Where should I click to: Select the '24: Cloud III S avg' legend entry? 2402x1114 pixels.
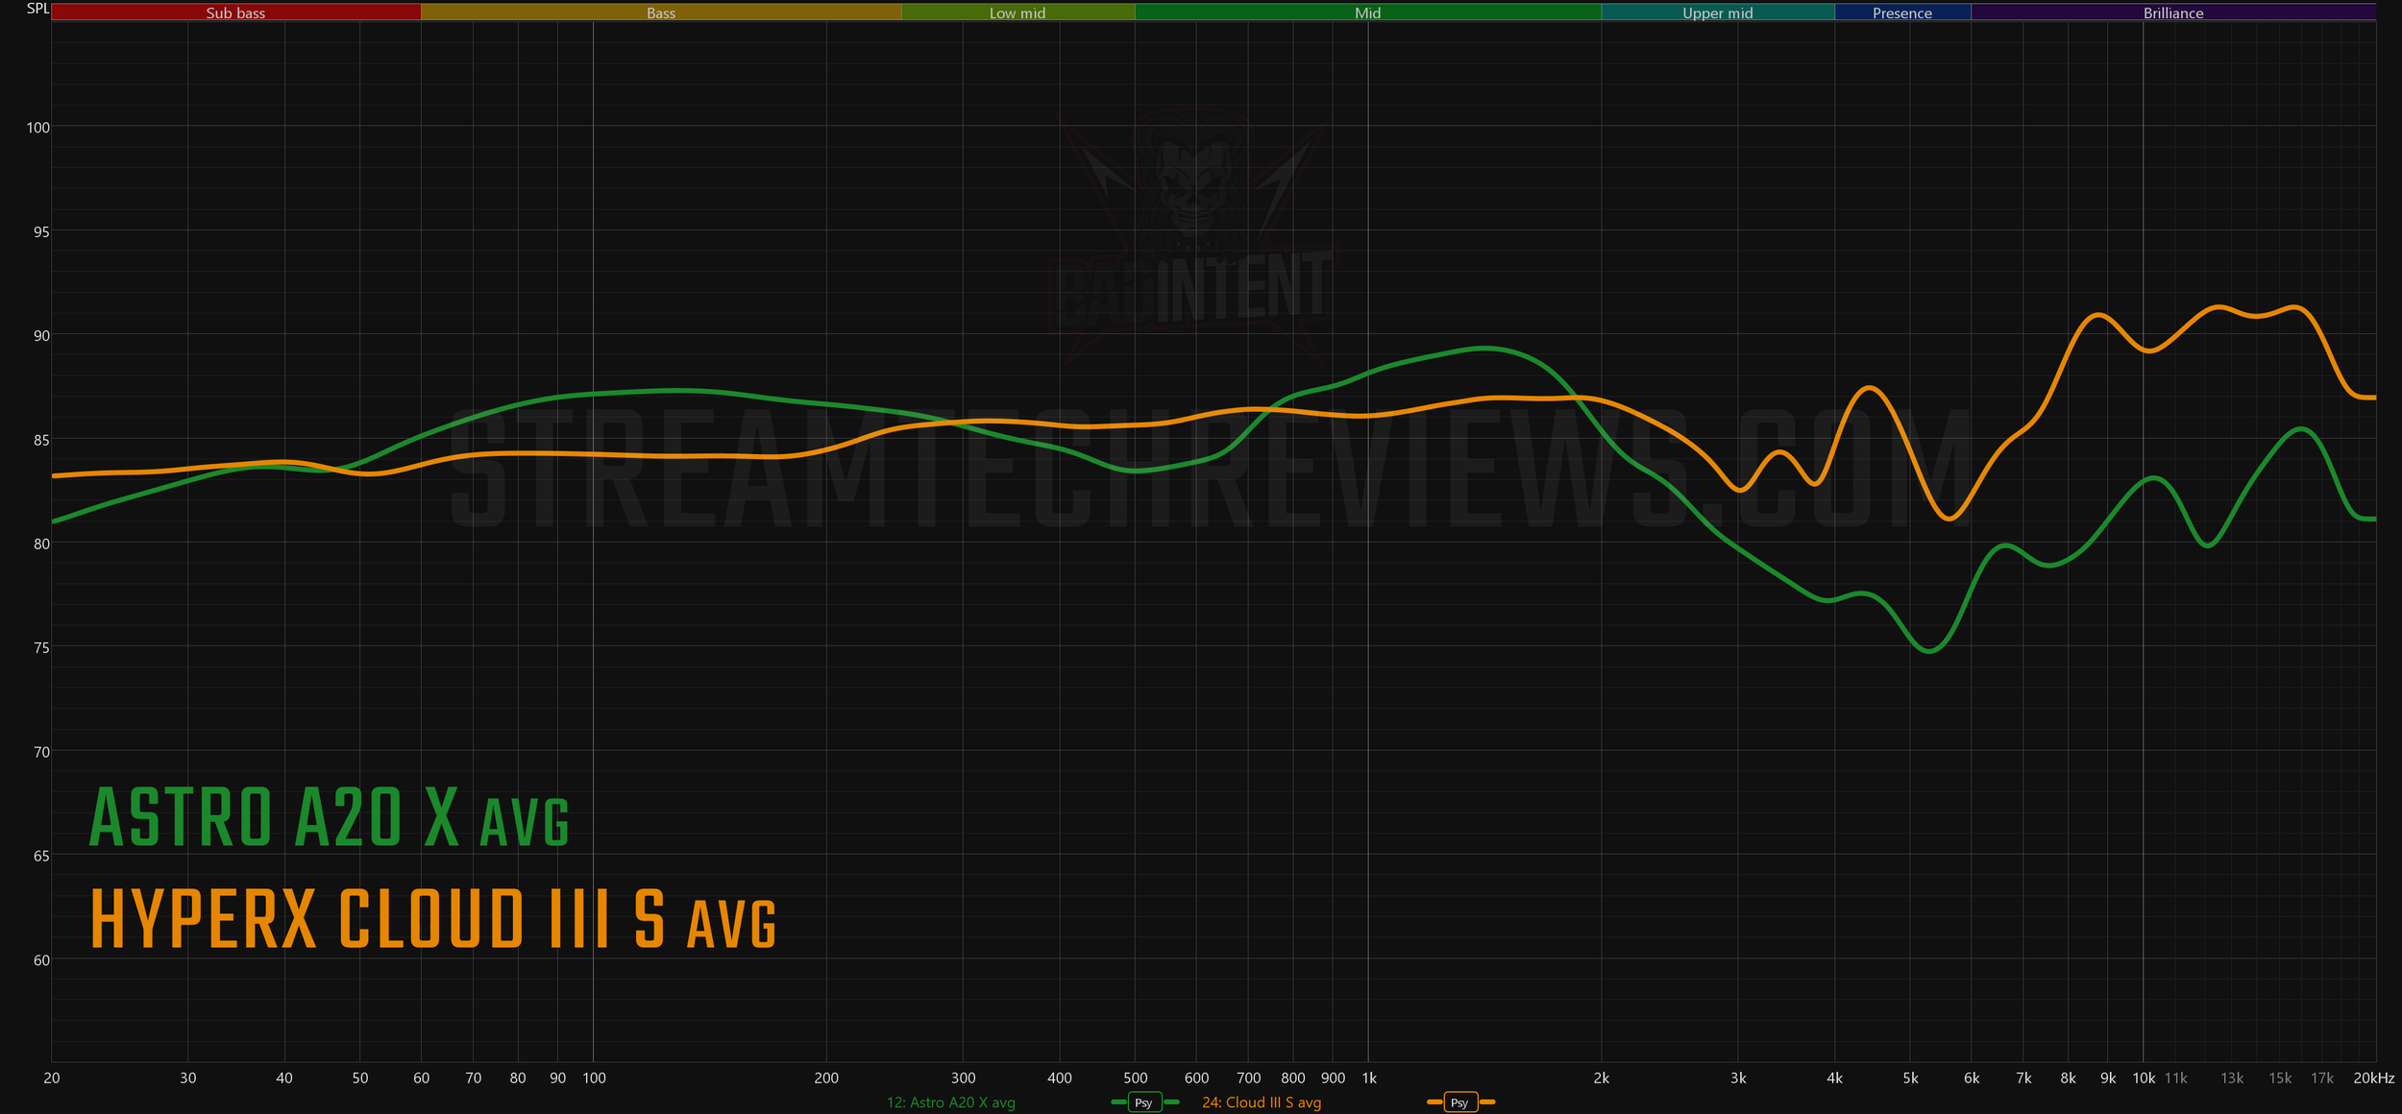(x=1261, y=1102)
